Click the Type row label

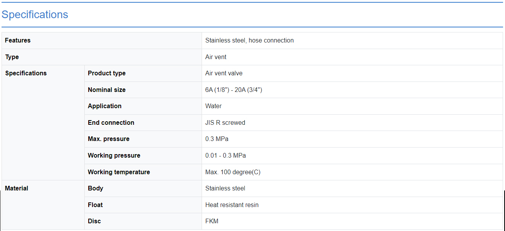tap(12, 57)
